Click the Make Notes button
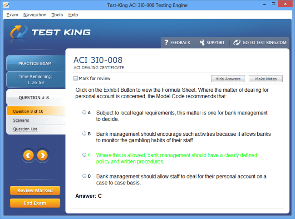Viewport: 295px width, 219px height. pos(265,79)
